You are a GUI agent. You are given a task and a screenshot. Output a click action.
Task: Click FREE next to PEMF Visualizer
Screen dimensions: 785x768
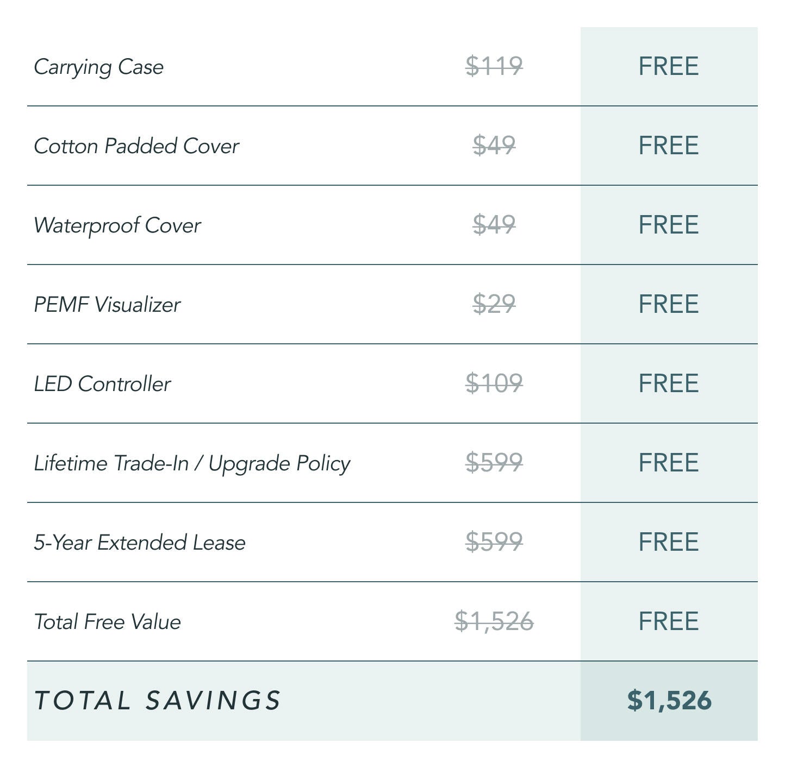pyautogui.click(x=669, y=304)
